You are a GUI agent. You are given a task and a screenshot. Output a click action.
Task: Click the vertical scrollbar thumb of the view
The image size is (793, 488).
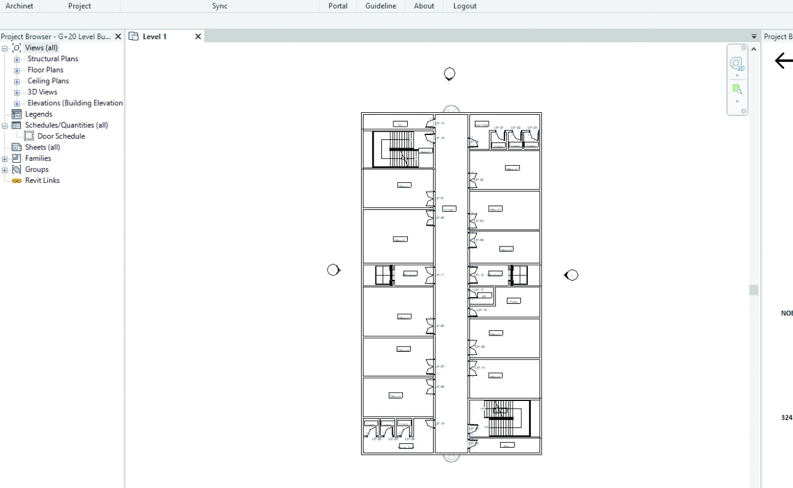[x=753, y=289]
